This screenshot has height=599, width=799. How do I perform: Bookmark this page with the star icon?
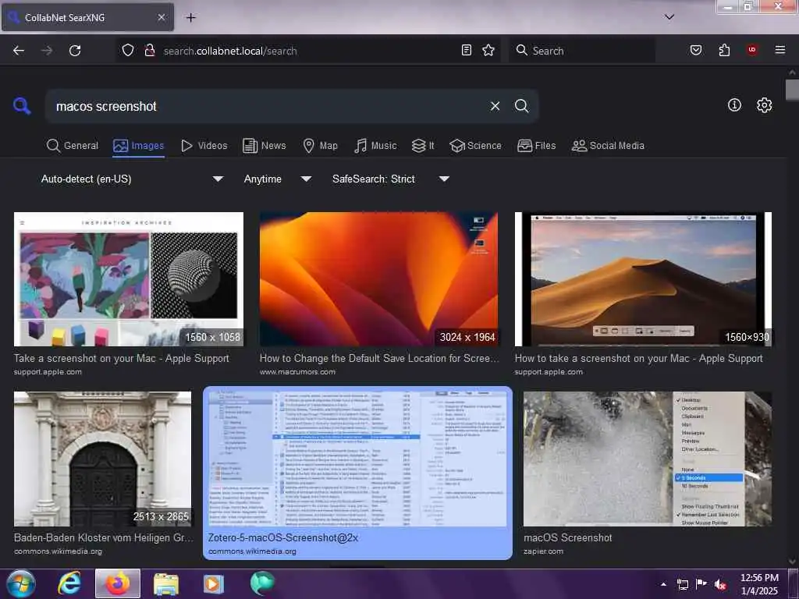(488, 50)
